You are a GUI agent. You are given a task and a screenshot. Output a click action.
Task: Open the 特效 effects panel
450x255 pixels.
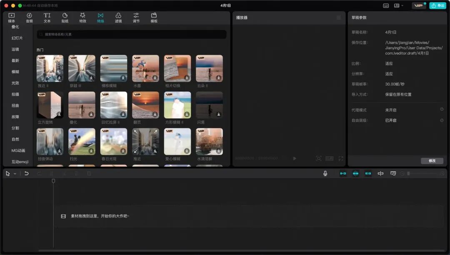point(82,17)
